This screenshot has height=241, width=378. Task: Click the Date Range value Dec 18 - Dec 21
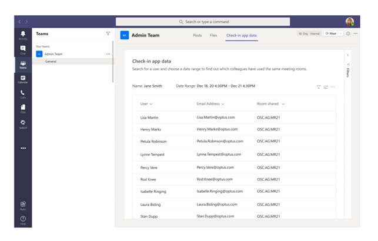[226, 86]
